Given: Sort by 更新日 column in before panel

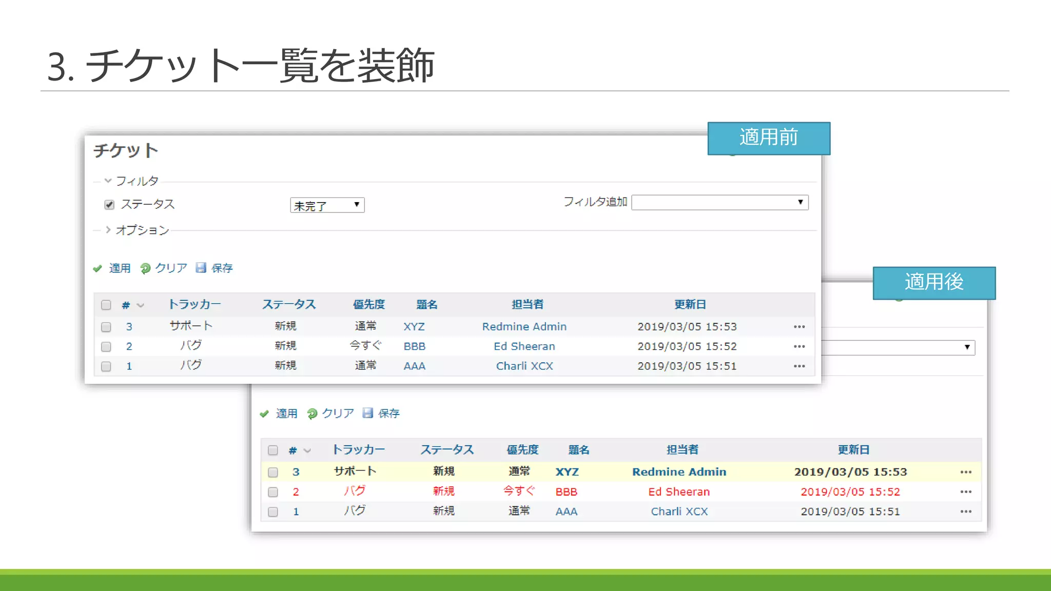Looking at the screenshot, I should pos(690,304).
